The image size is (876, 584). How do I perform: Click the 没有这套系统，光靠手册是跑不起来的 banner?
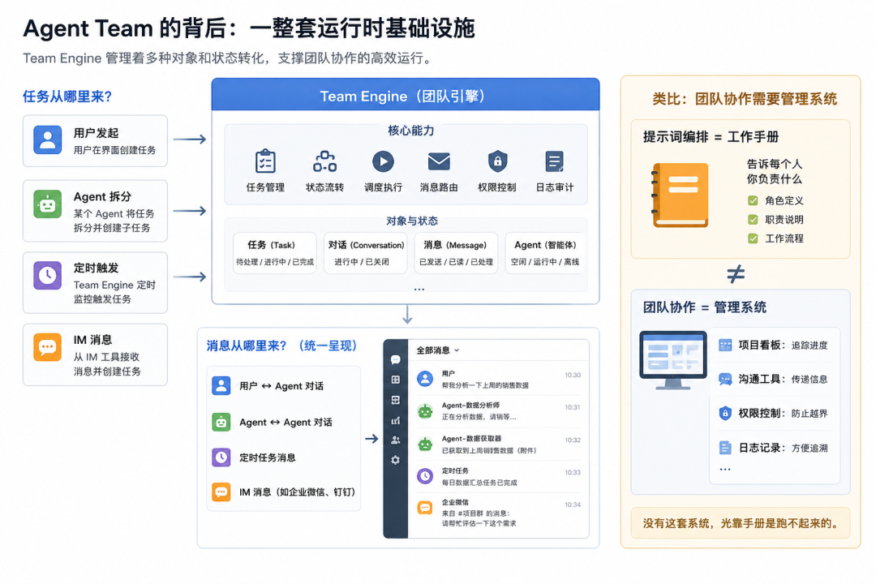[x=741, y=524]
